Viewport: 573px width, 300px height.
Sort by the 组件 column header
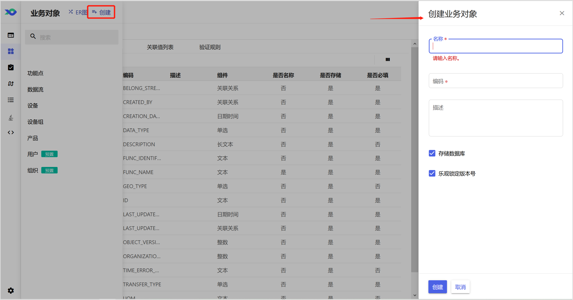(x=222, y=75)
